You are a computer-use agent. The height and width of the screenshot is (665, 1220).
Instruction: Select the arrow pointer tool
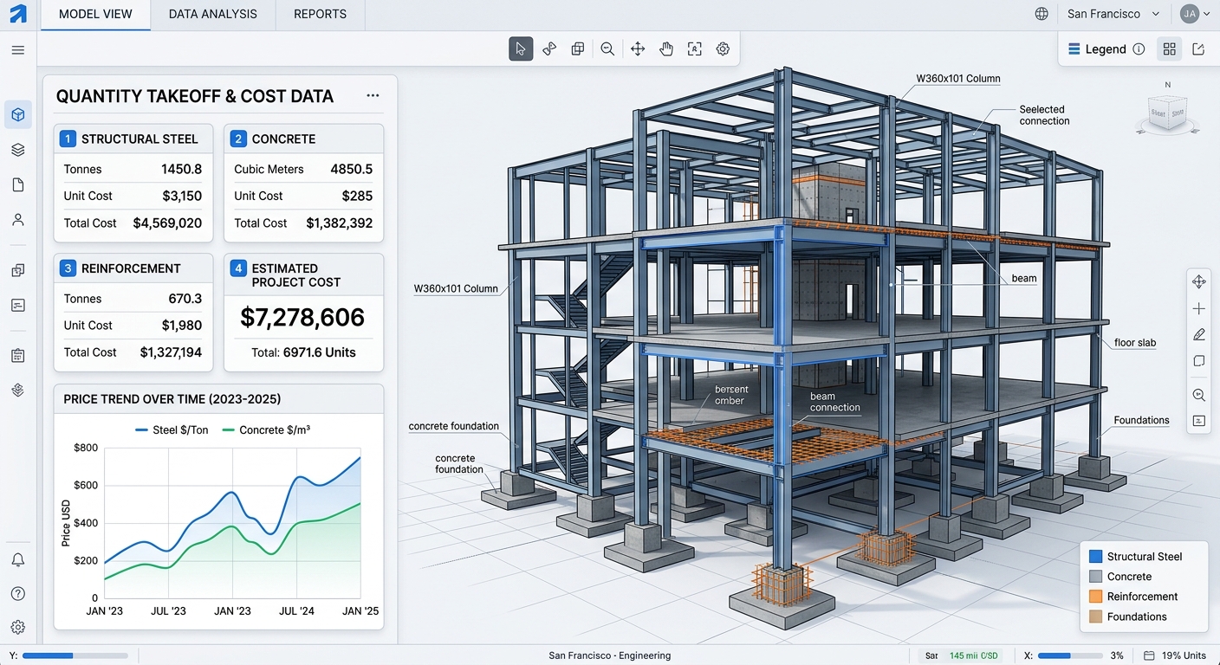(x=521, y=49)
